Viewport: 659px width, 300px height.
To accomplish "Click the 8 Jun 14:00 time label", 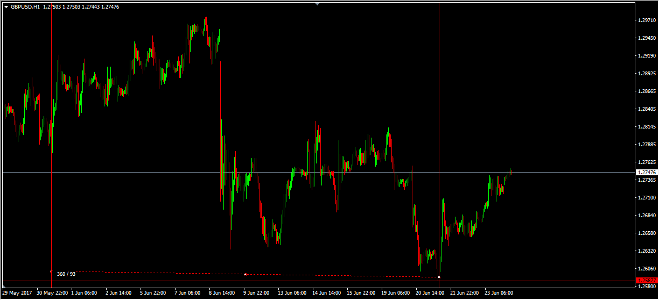I will (221, 294).
